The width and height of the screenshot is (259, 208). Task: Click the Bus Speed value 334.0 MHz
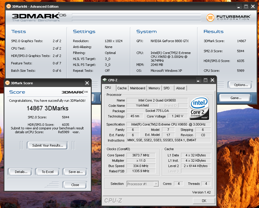click(x=141, y=166)
